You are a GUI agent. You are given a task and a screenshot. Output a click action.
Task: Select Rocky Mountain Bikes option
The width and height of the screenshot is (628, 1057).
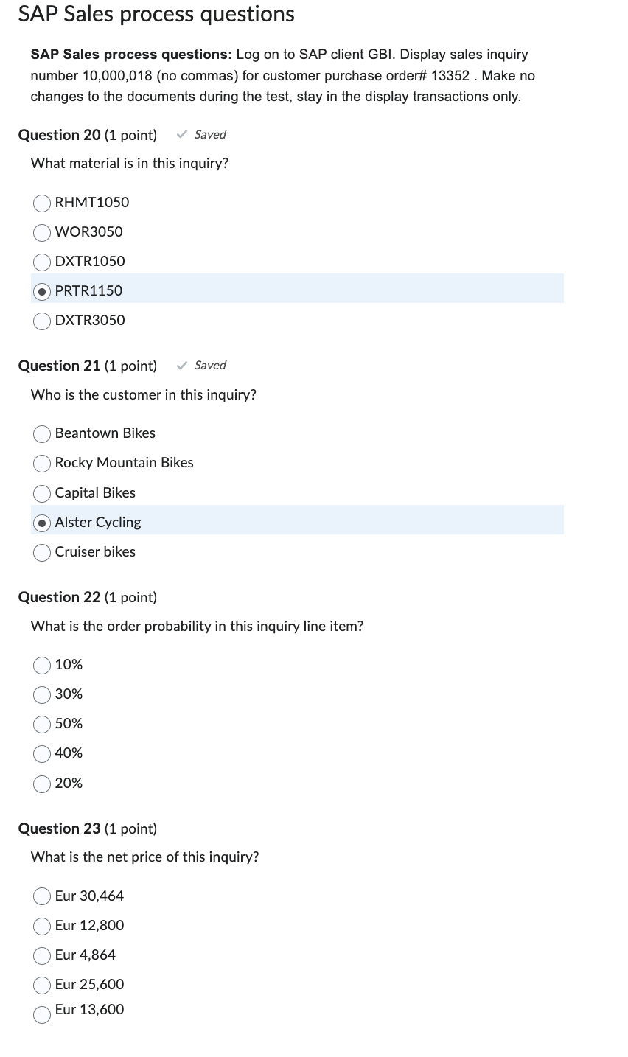click(42, 464)
